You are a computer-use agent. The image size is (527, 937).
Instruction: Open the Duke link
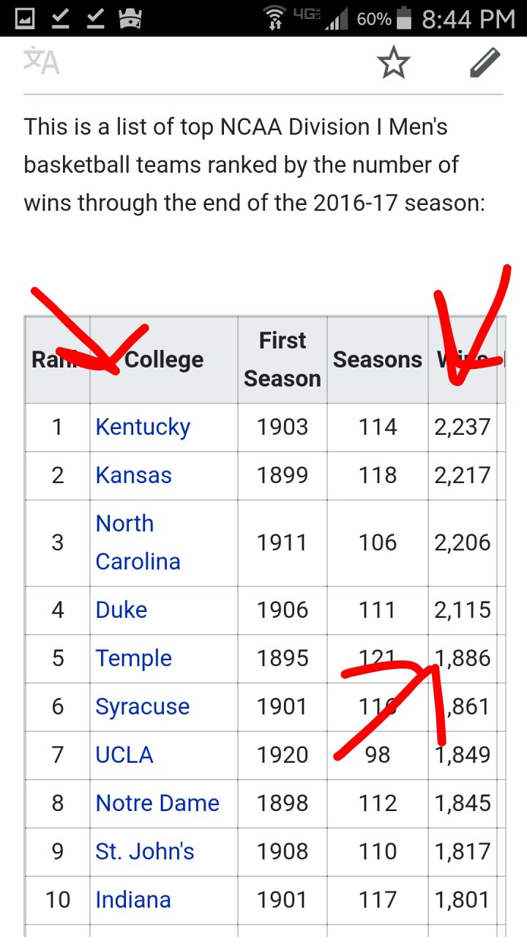click(x=122, y=610)
